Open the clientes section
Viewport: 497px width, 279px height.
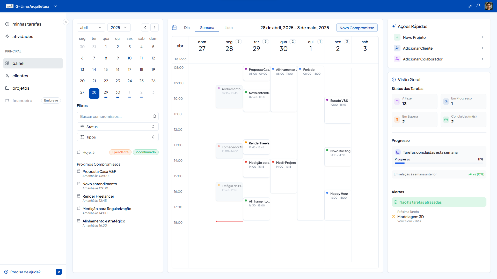point(33,76)
